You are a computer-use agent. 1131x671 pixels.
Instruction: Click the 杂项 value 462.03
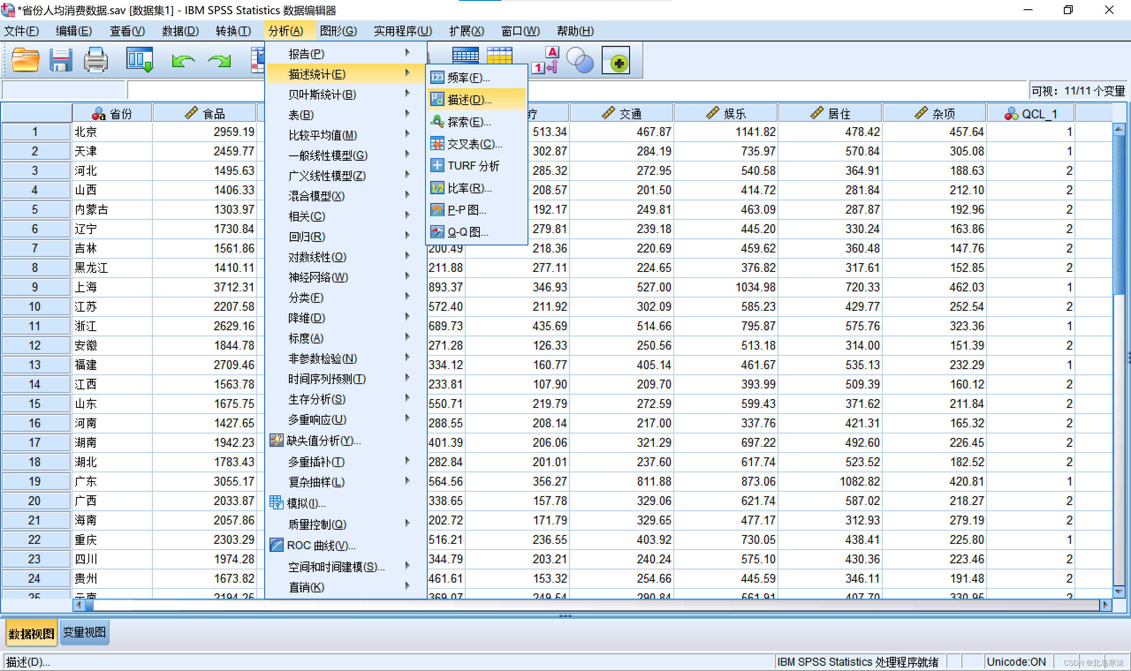(934, 287)
